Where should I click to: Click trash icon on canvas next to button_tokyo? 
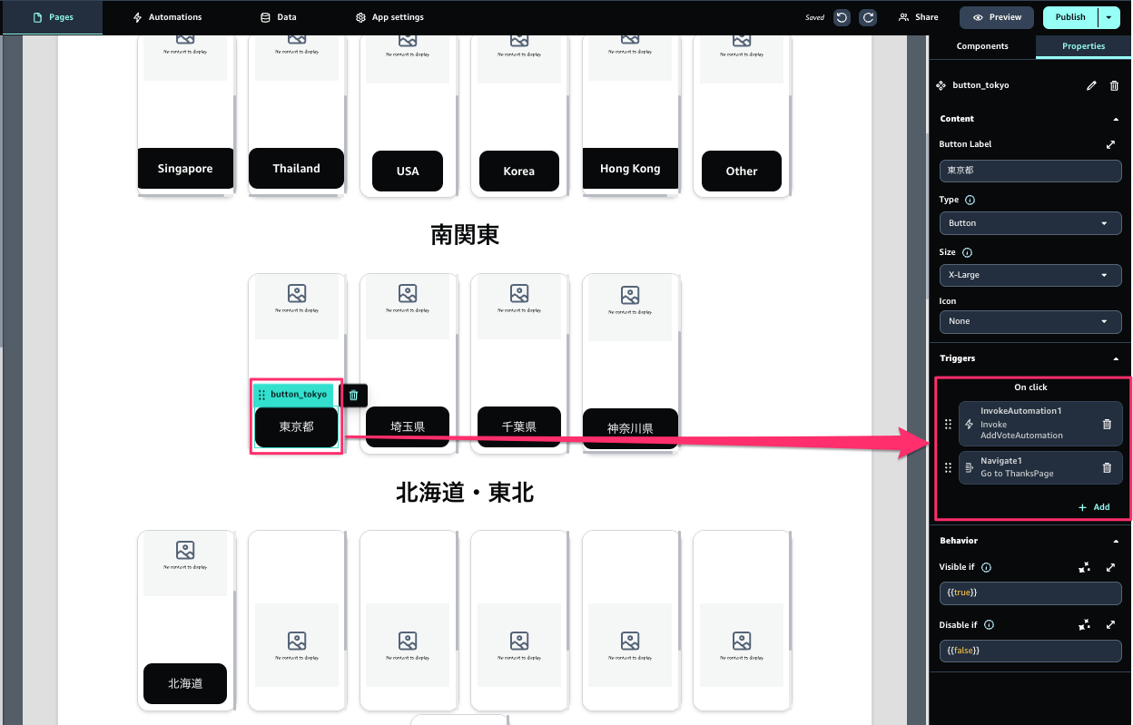354,395
